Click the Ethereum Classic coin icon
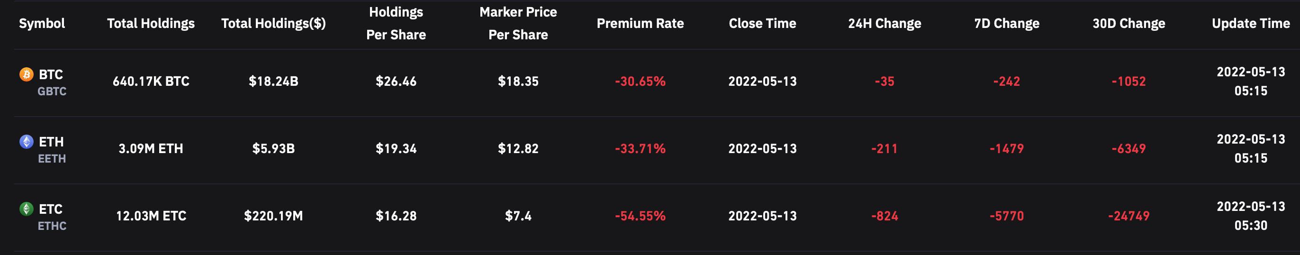The image size is (1300, 255). (26, 209)
